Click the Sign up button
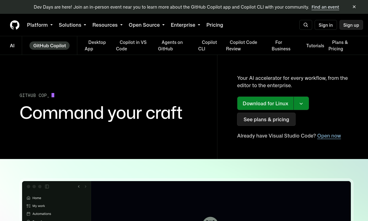Screen dimensions: 368x221 coord(351,25)
